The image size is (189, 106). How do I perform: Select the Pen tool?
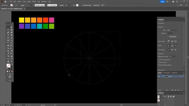tap(8, 32)
